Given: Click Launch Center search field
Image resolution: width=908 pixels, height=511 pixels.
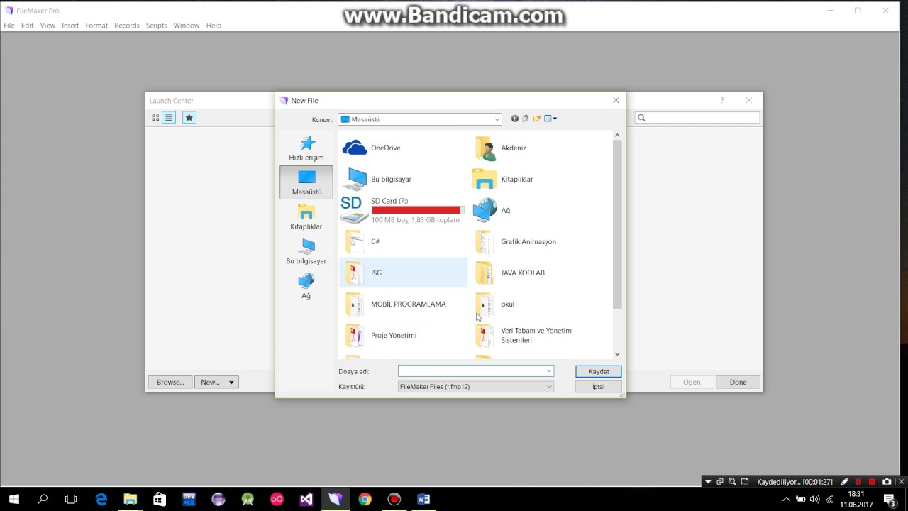Looking at the screenshot, I should [x=697, y=118].
